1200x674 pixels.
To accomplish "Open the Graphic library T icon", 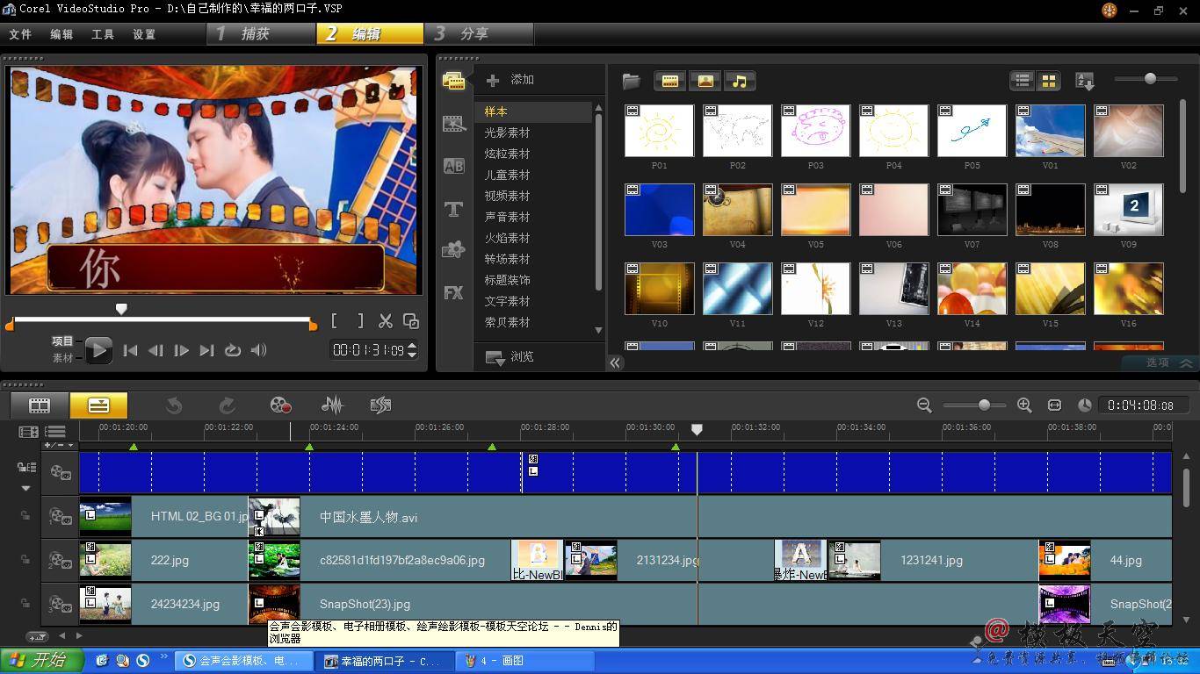I will (453, 209).
